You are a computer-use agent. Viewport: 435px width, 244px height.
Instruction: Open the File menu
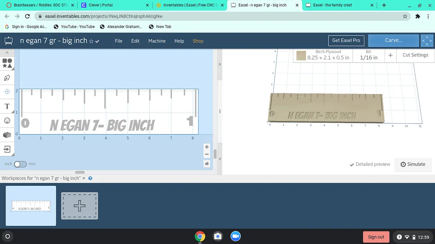[x=119, y=41]
